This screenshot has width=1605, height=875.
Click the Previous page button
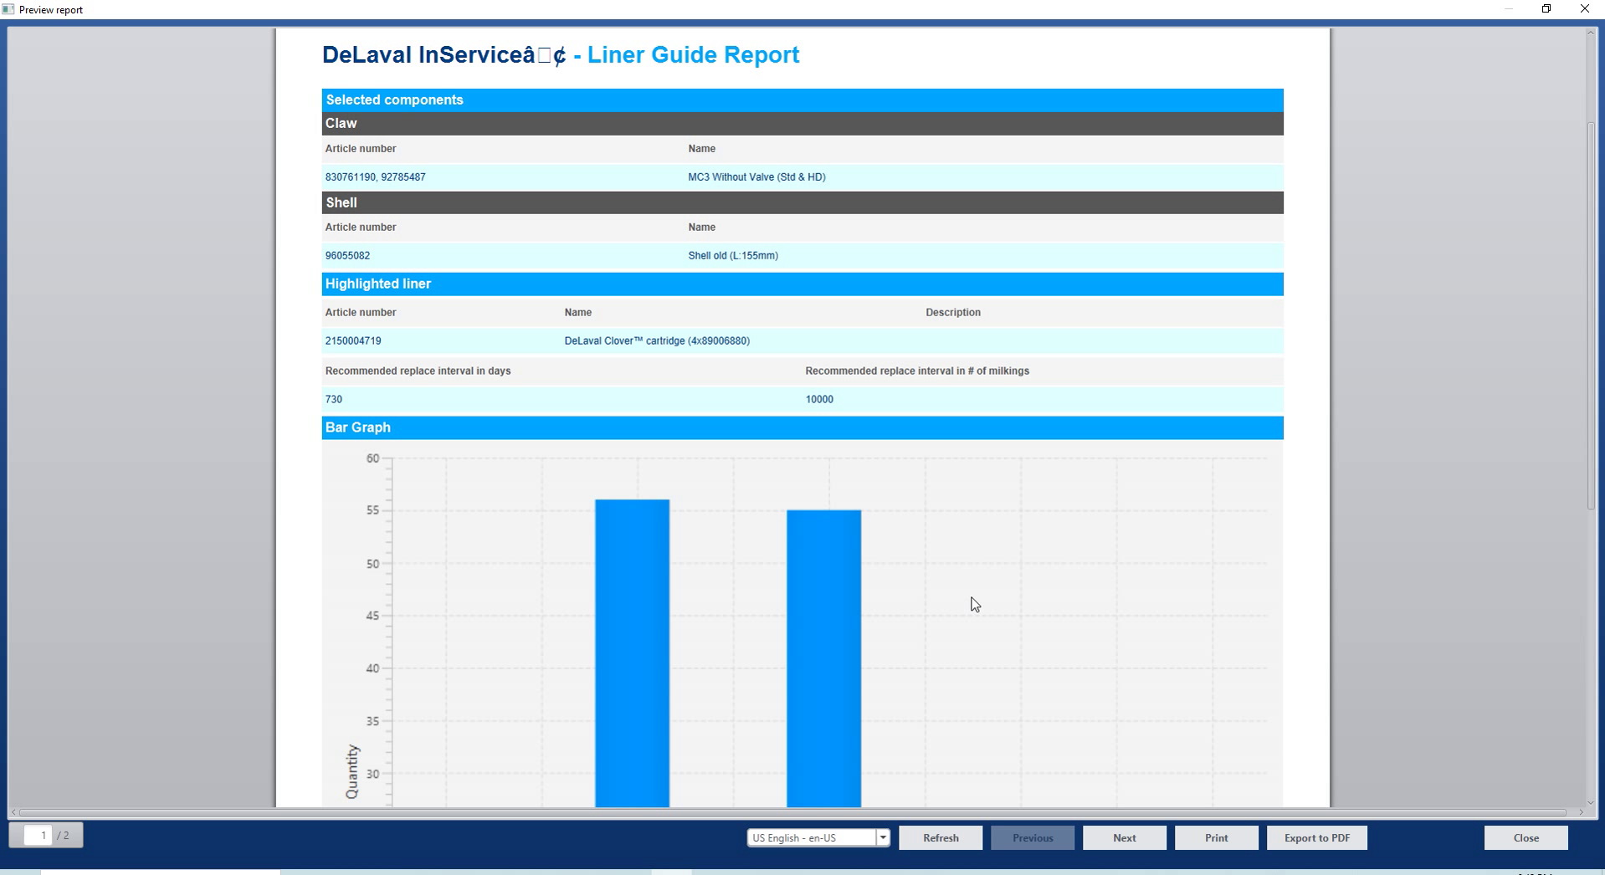click(1033, 837)
